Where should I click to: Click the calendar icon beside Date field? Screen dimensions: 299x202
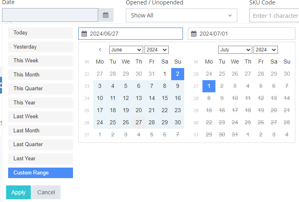point(105,15)
